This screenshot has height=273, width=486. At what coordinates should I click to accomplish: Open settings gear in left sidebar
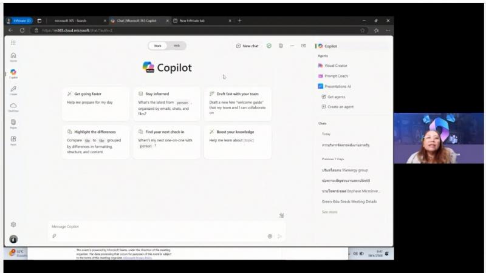tap(13, 224)
